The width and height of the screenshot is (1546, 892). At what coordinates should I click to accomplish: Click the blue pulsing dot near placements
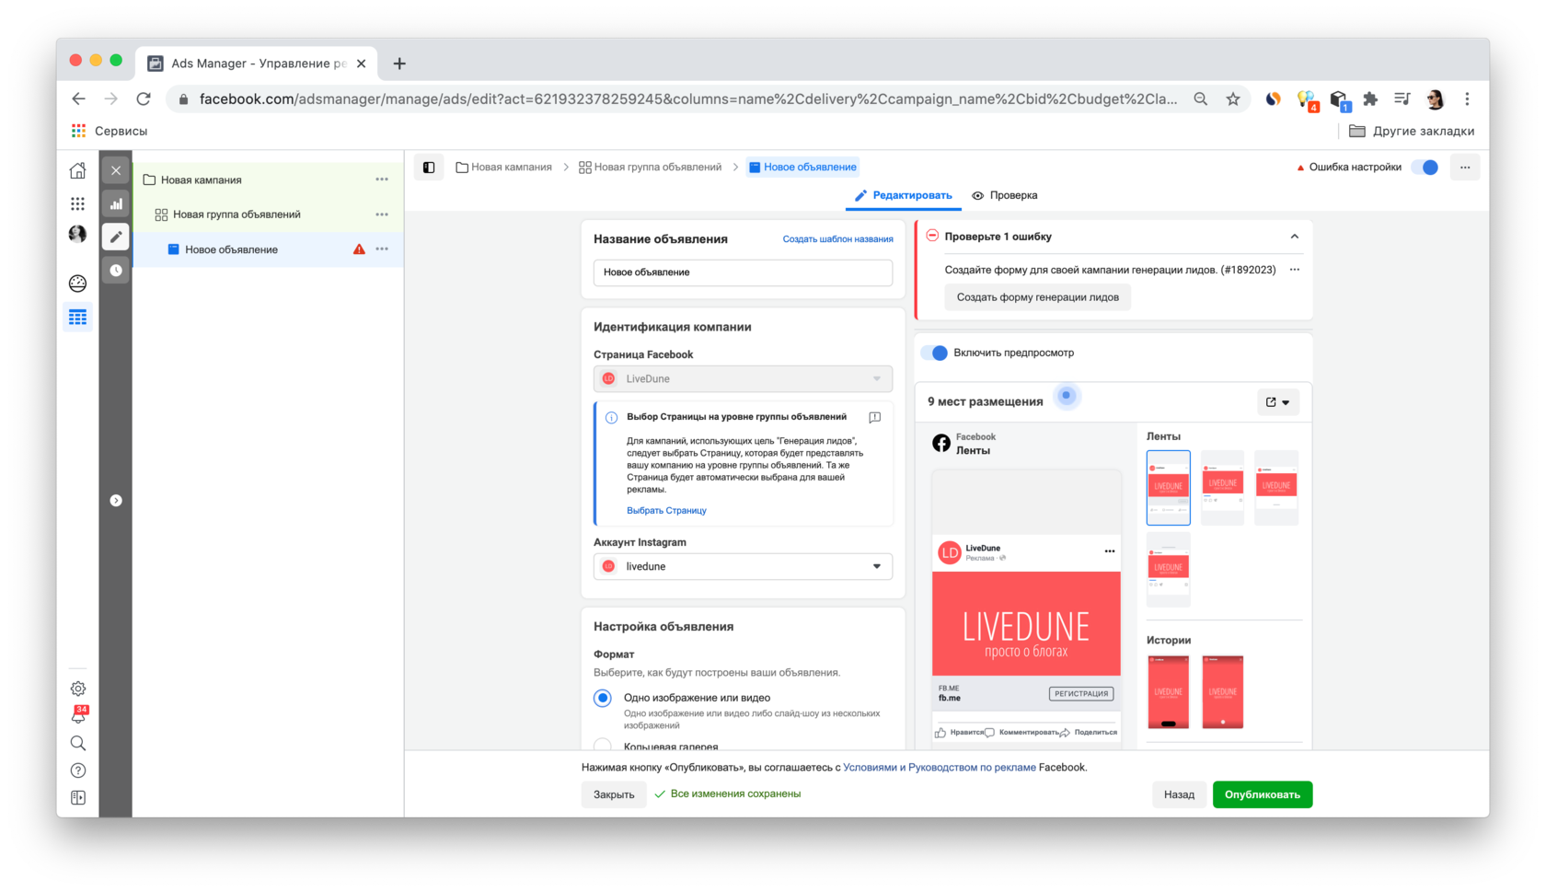[x=1067, y=397]
